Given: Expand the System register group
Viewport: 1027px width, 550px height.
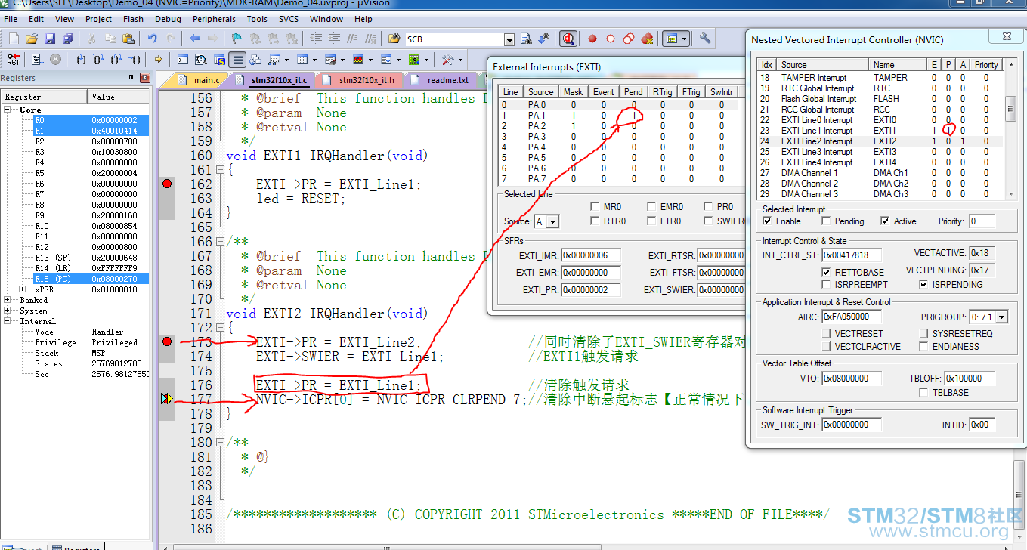Looking at the screenshot, I should [x=8, y=311].
